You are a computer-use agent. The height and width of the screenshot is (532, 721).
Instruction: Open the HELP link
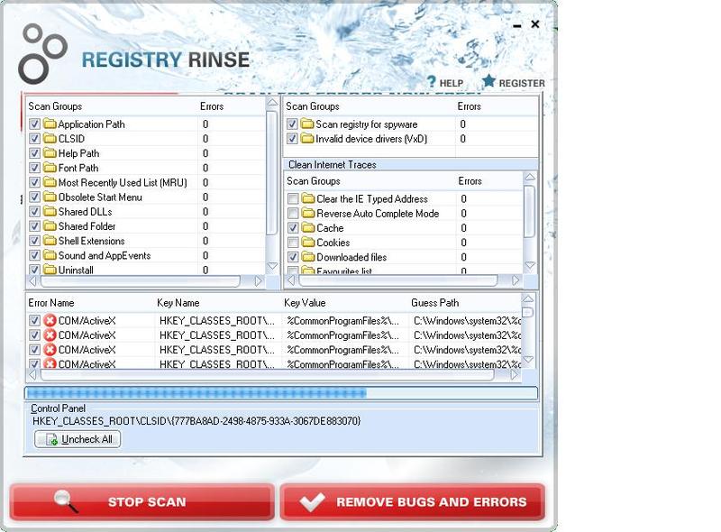pos(452,83)
